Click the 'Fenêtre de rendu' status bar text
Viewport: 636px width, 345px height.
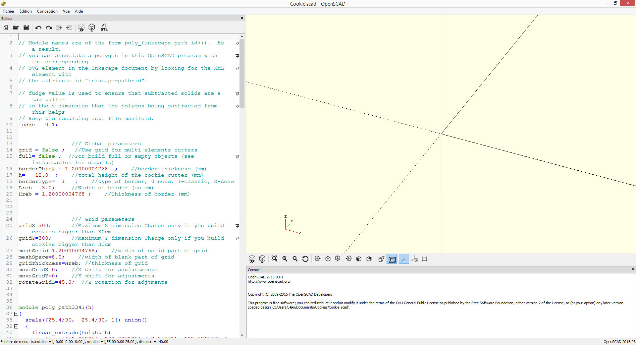coord(84,342)
